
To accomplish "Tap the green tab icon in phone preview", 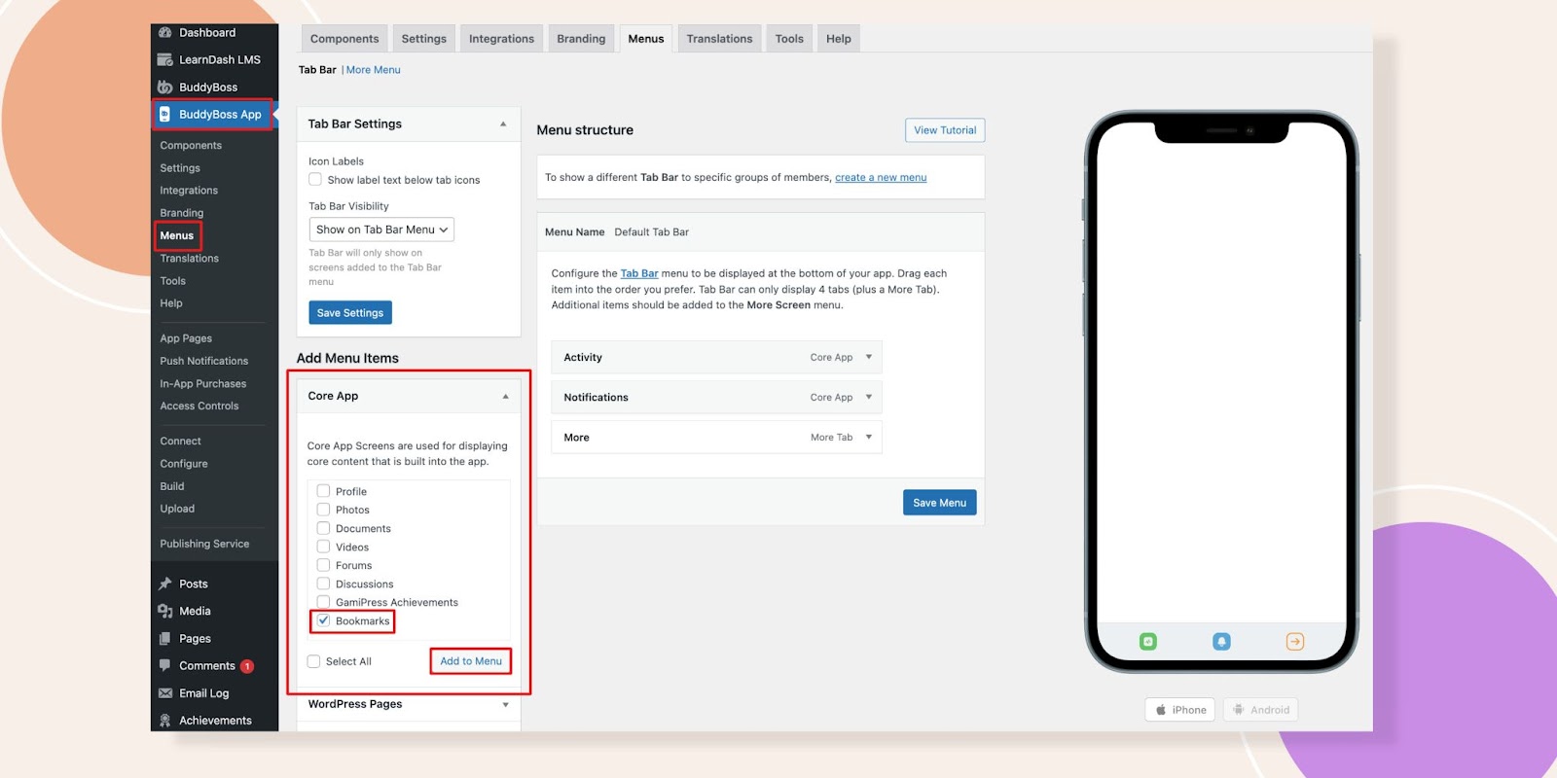I will pyautogui.click(x=1148, y=642).
